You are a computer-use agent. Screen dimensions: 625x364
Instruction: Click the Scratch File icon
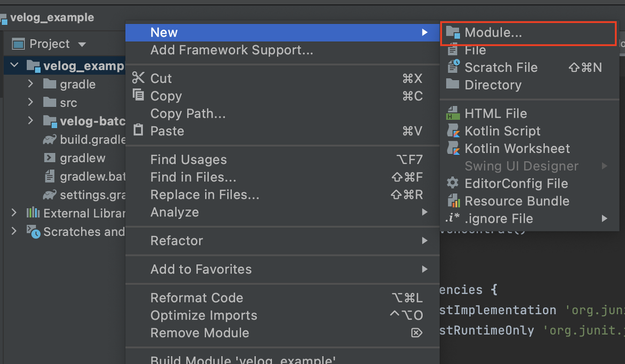(453, 67)
